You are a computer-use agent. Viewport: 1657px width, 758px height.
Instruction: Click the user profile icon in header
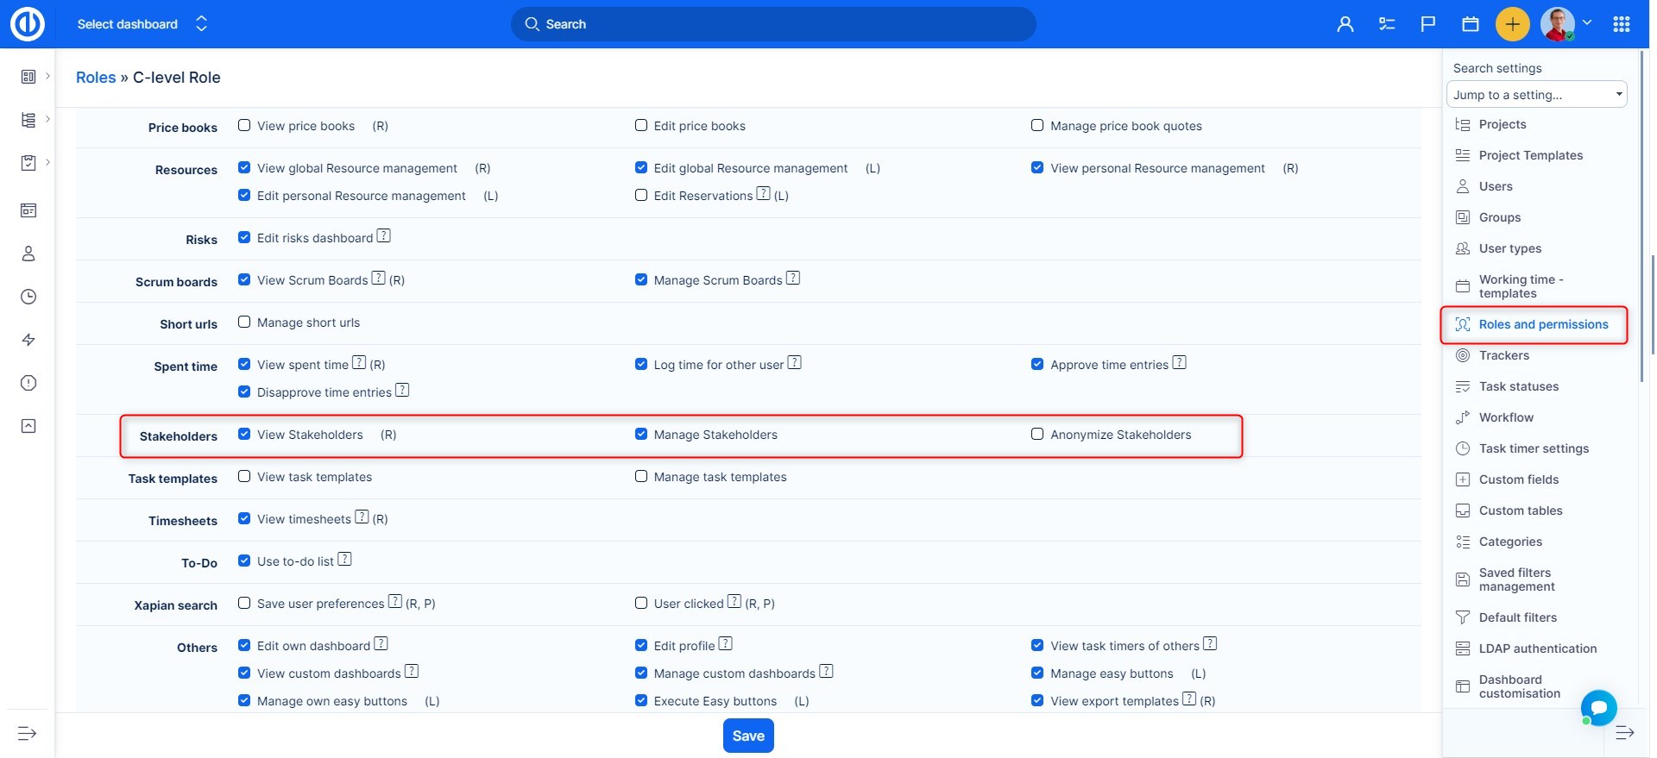coord(1345,24)
